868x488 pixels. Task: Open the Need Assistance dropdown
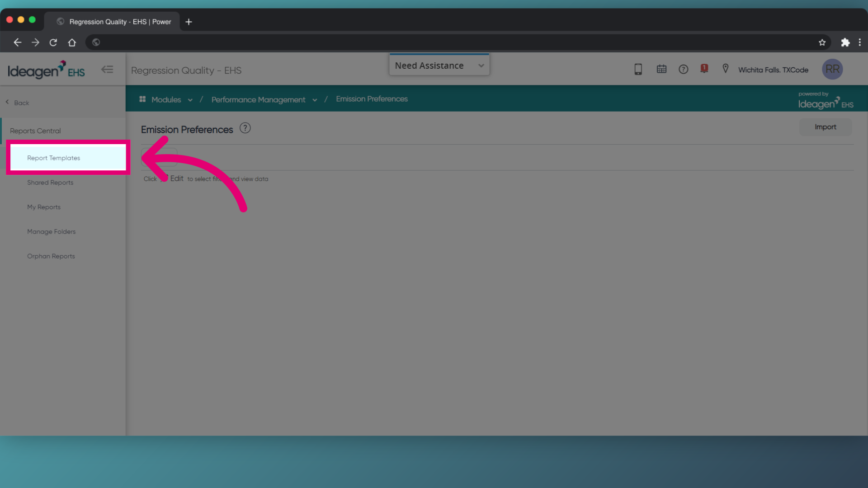[439, 66]
